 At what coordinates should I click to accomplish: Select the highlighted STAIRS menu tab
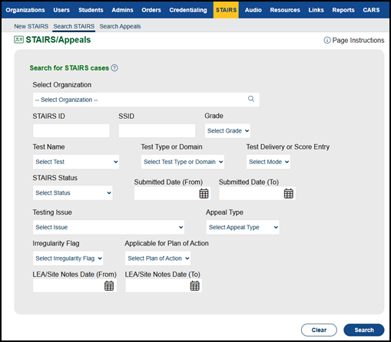226,10
